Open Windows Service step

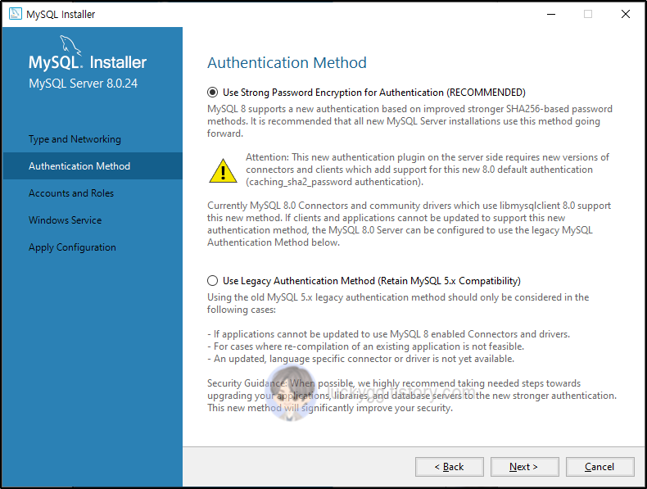tap(66, 220)
